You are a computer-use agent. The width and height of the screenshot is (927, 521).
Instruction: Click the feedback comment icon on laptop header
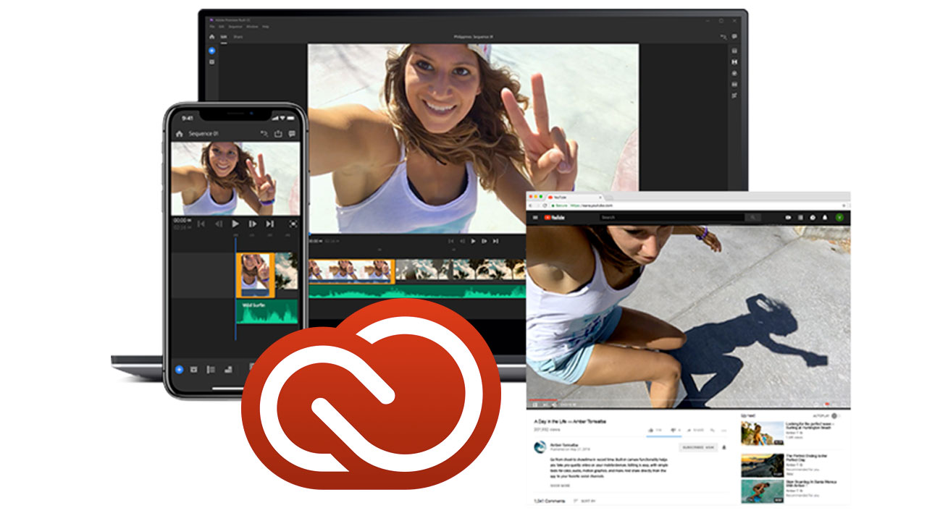734,36
